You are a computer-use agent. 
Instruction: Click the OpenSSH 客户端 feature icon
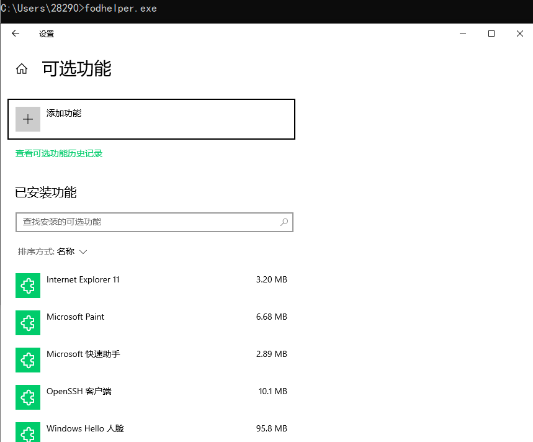click(x=28, y=397)
